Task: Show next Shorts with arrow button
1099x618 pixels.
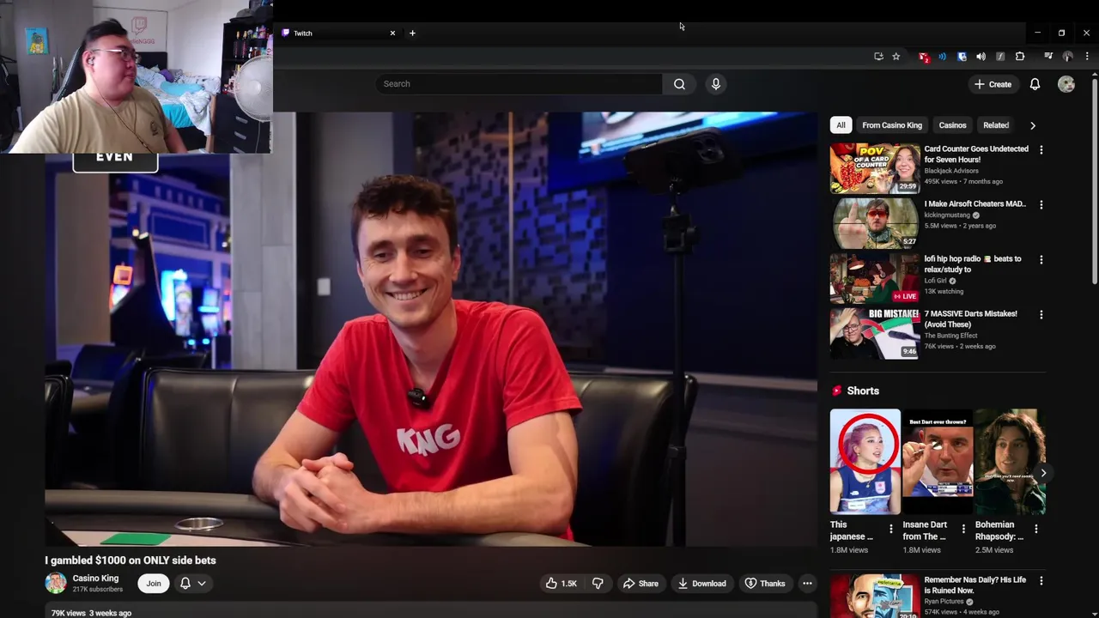Action: coord(1043,473)
